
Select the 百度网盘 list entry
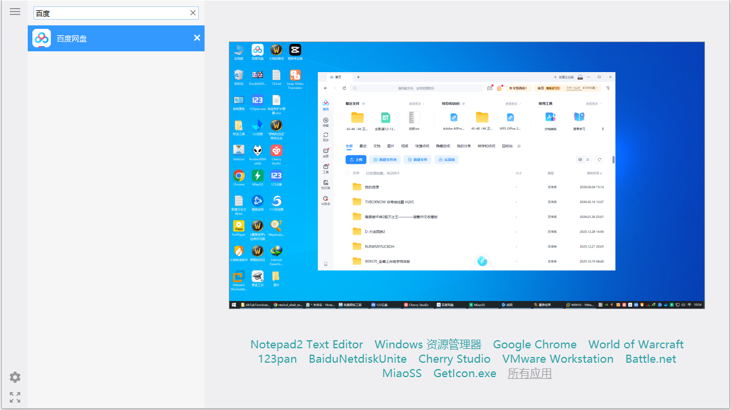coord(116,38)
